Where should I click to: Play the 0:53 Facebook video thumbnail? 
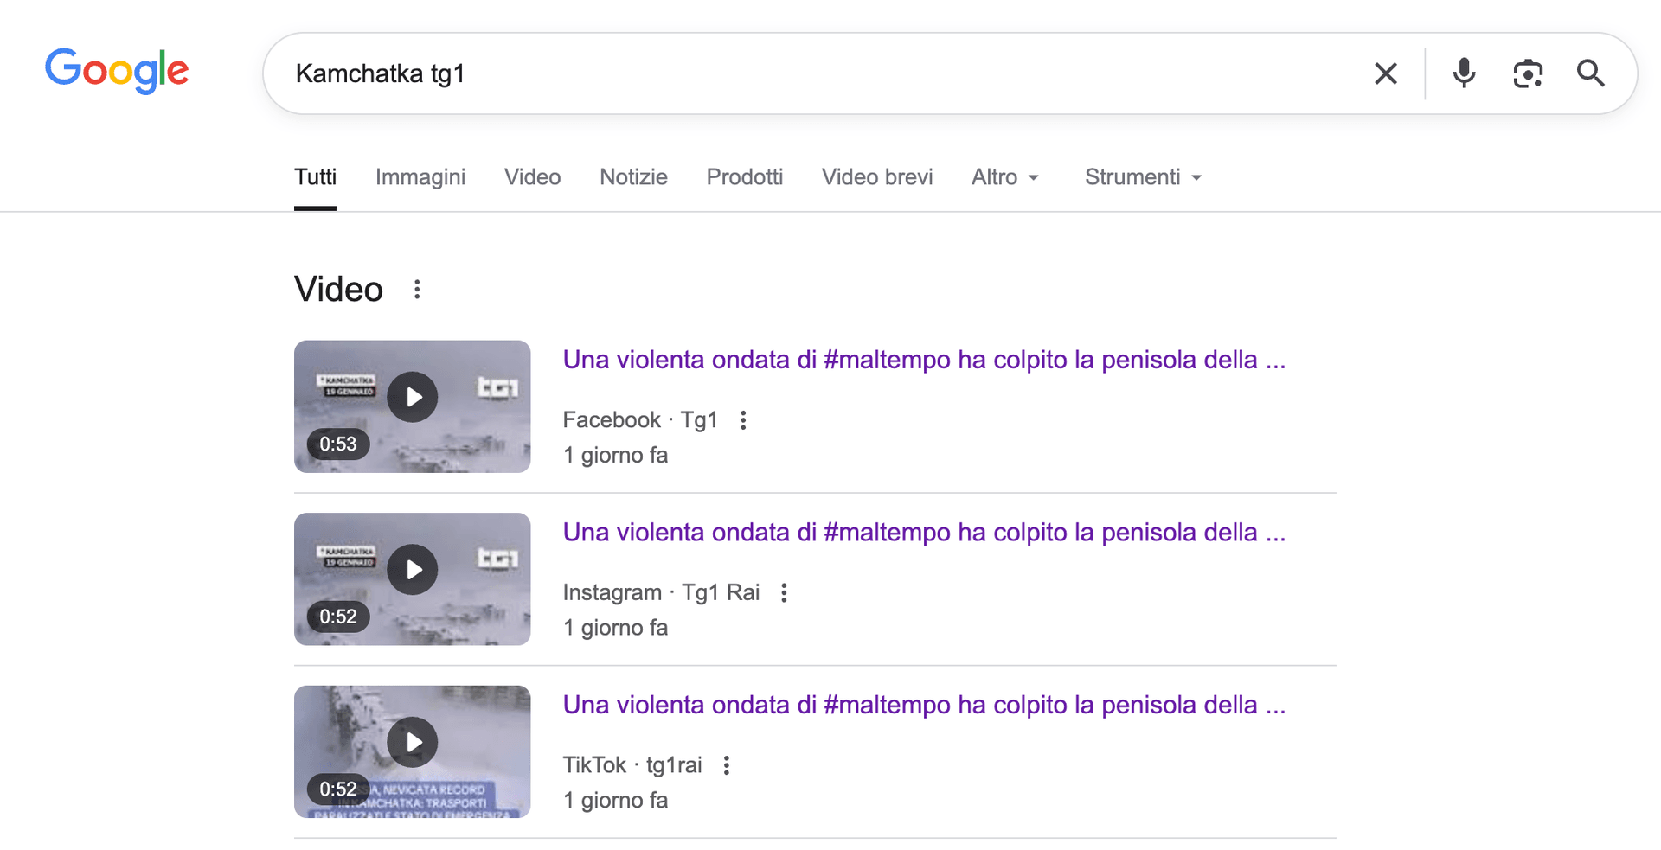point(412,398)
